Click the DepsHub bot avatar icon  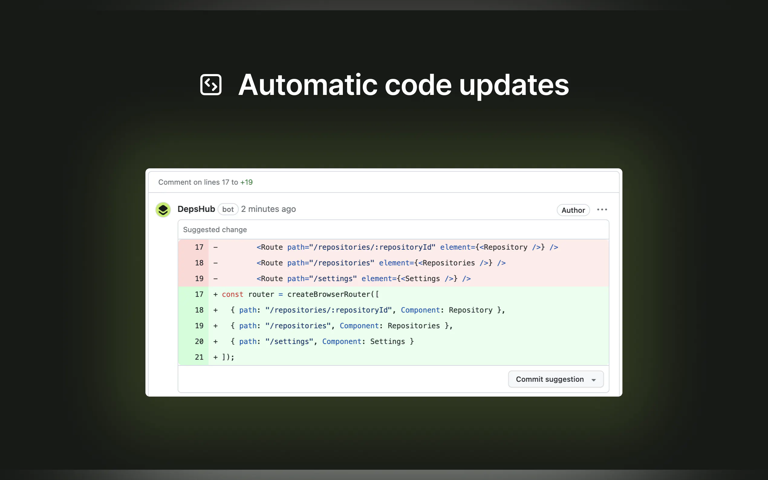(163, 209)
